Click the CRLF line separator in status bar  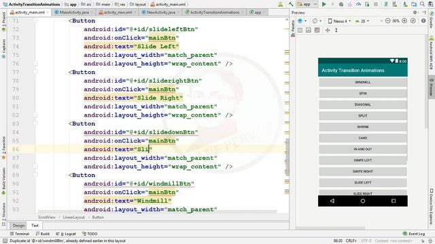(351, 241)
